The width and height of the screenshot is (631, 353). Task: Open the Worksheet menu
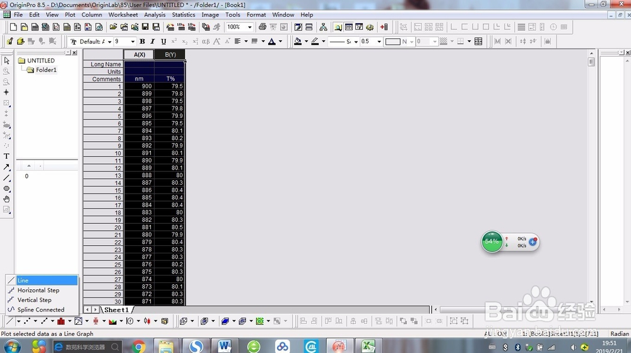123,14
